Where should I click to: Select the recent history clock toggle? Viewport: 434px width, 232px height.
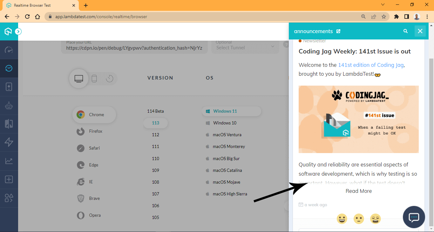pyautogui.click(x=110, y=78)
